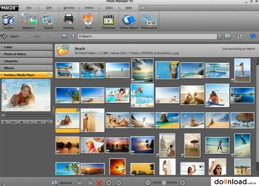Uncheck the selected beach girl thumbnail checkbox
This screenshot has width=259, height=186.
click(x=78, y=110)
